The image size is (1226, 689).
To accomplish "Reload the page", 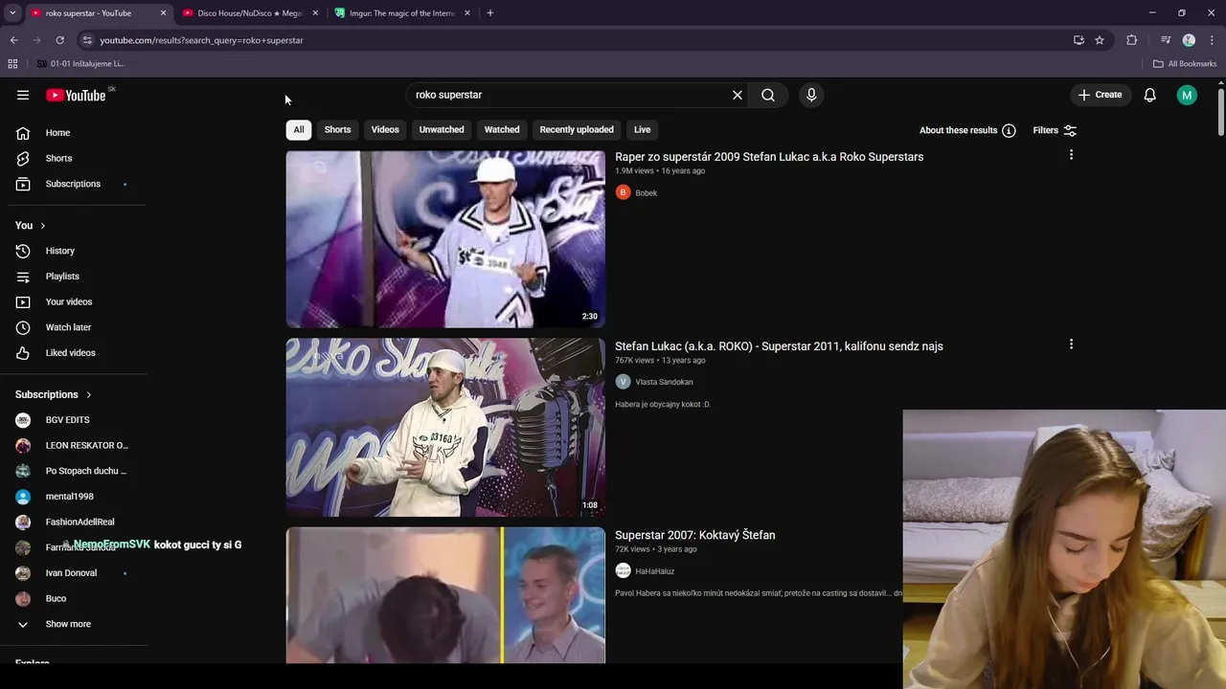I will pos(59,40).
